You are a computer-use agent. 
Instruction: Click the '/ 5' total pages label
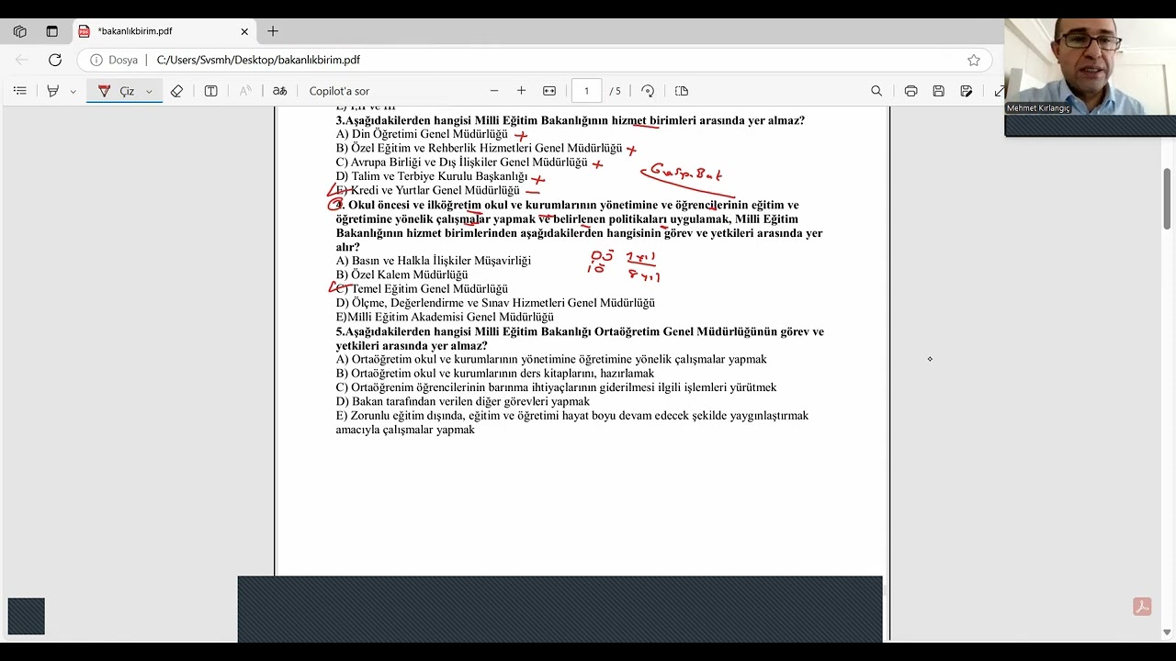616,91
